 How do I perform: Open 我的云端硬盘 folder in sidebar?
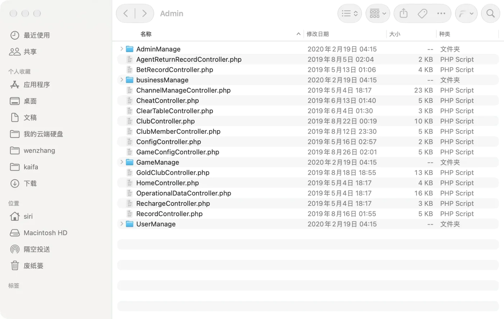tap(36, 134)
